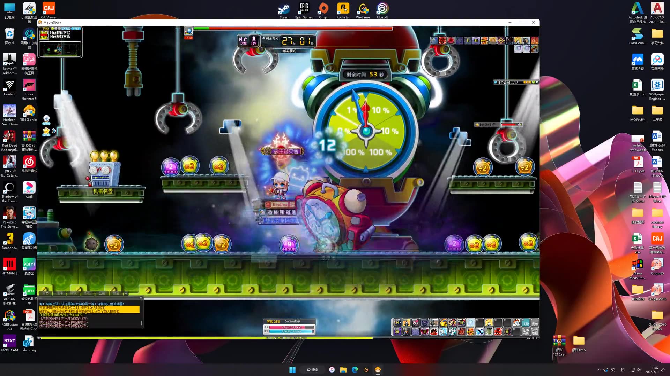This screenshot has height=376, width=670.
Task: Click the yellow button on 任务告知 bar
Action: (x=527, y=82)
